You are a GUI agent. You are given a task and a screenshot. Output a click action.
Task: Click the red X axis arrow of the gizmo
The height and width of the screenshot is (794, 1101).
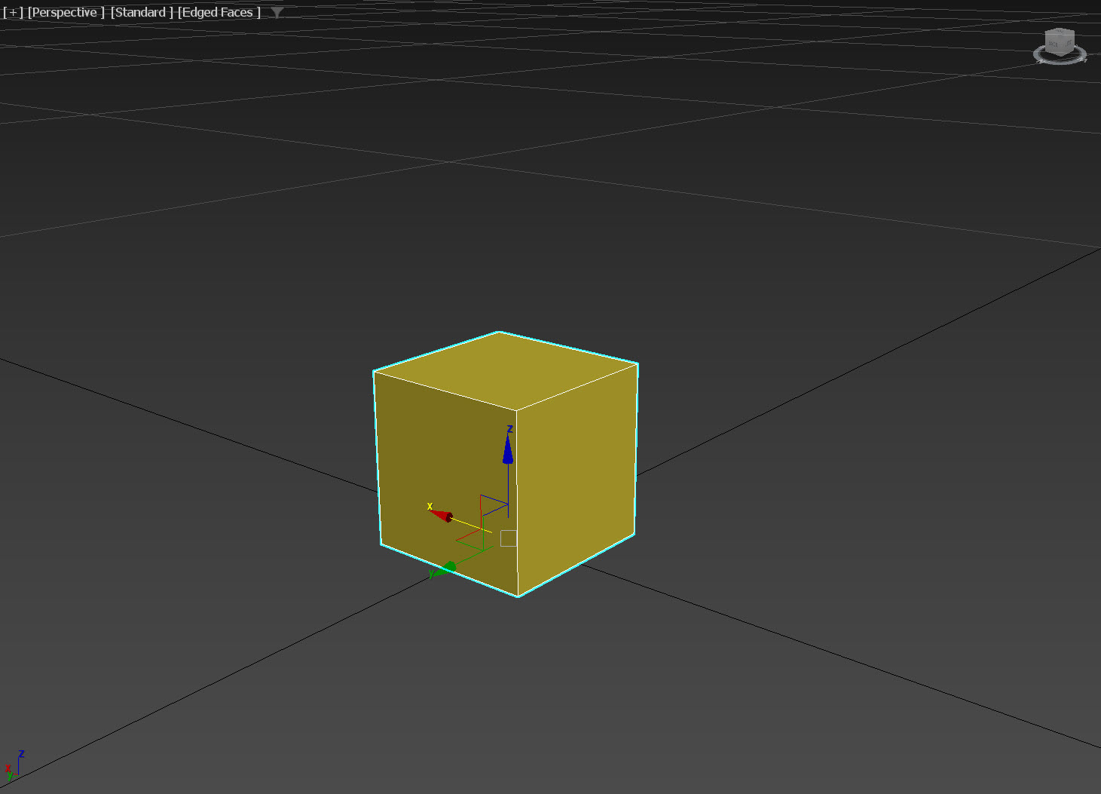pyautogui.click(x=442, y=515)
